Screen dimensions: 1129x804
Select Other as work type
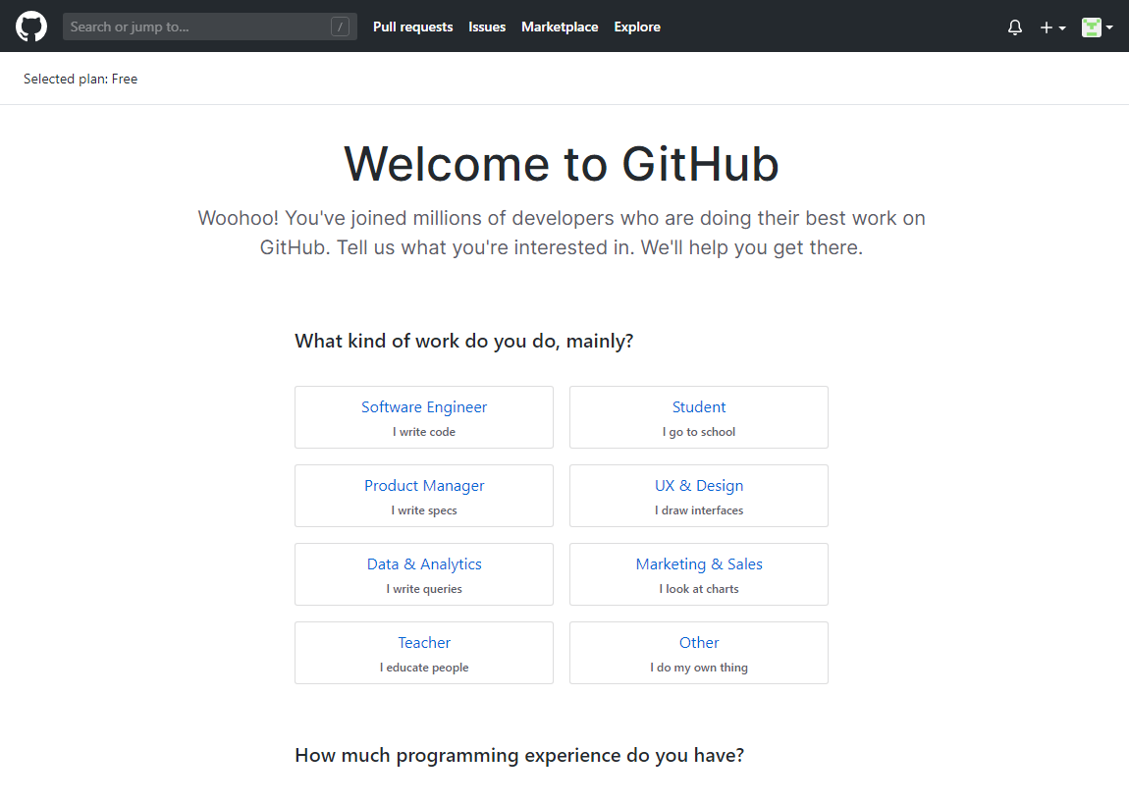pos(699,653)
